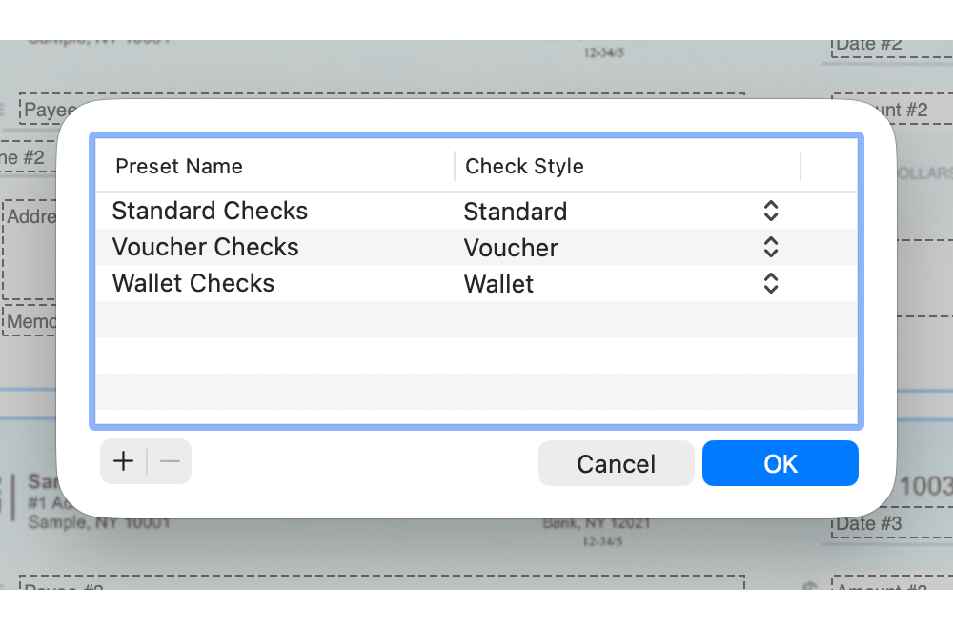Click the plus button to add preset
Viewport: 953px width, 629px height.
tap(123, 462)
